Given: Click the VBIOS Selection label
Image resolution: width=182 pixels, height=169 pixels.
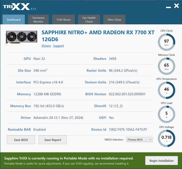Looking at the screenshot, I should coord(114,139).
